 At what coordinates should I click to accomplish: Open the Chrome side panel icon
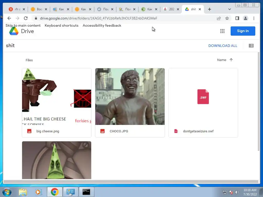click(237, 18)
